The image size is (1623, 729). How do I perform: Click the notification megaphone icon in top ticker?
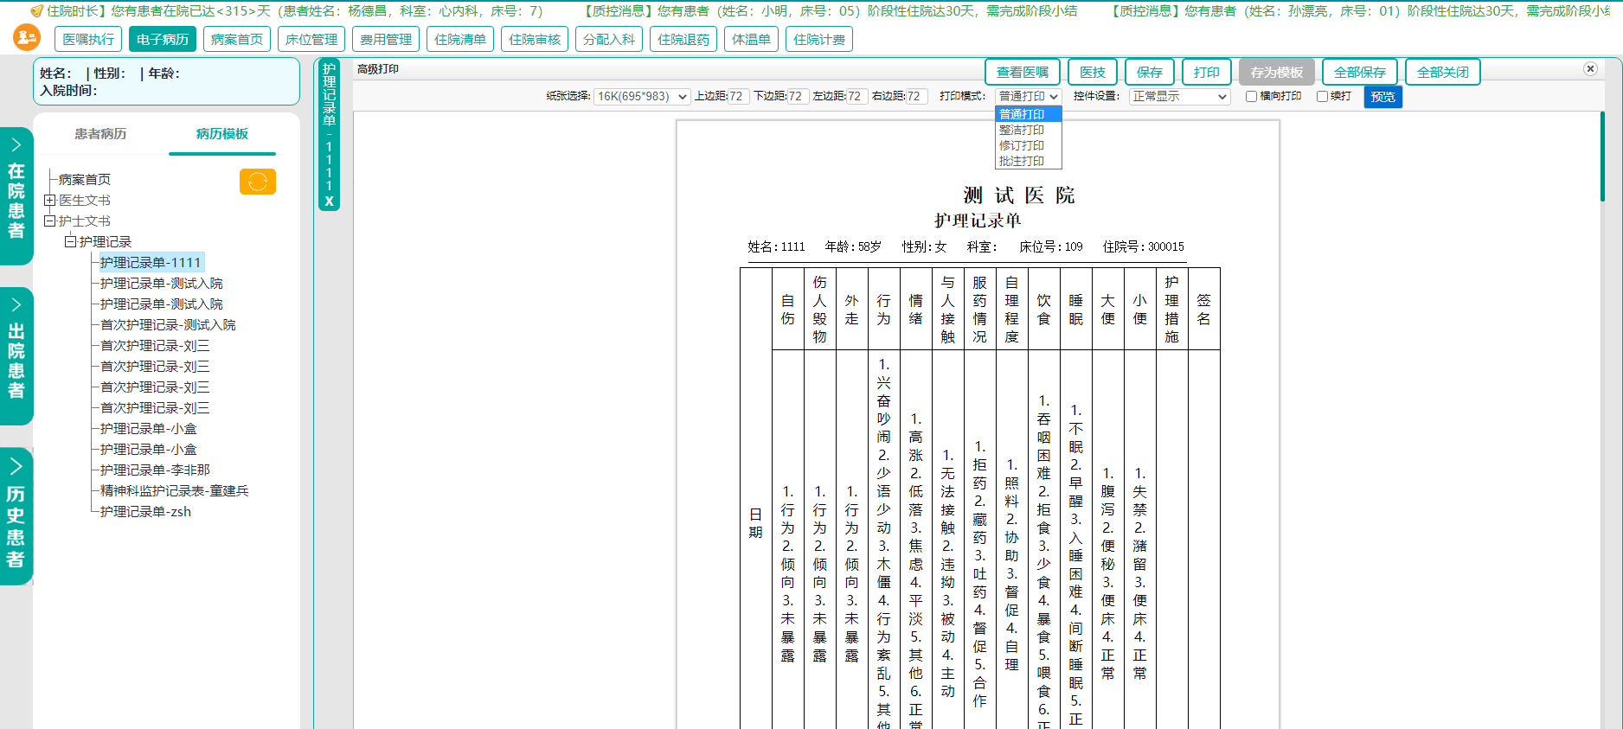[x=36, y=11]
